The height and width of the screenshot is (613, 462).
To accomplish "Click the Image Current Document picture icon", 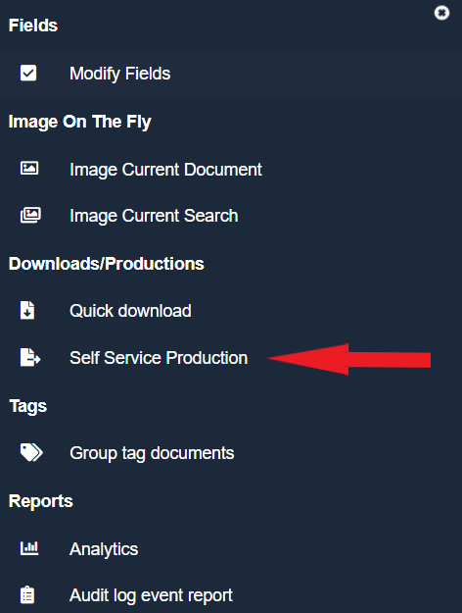I will point(29,169).
